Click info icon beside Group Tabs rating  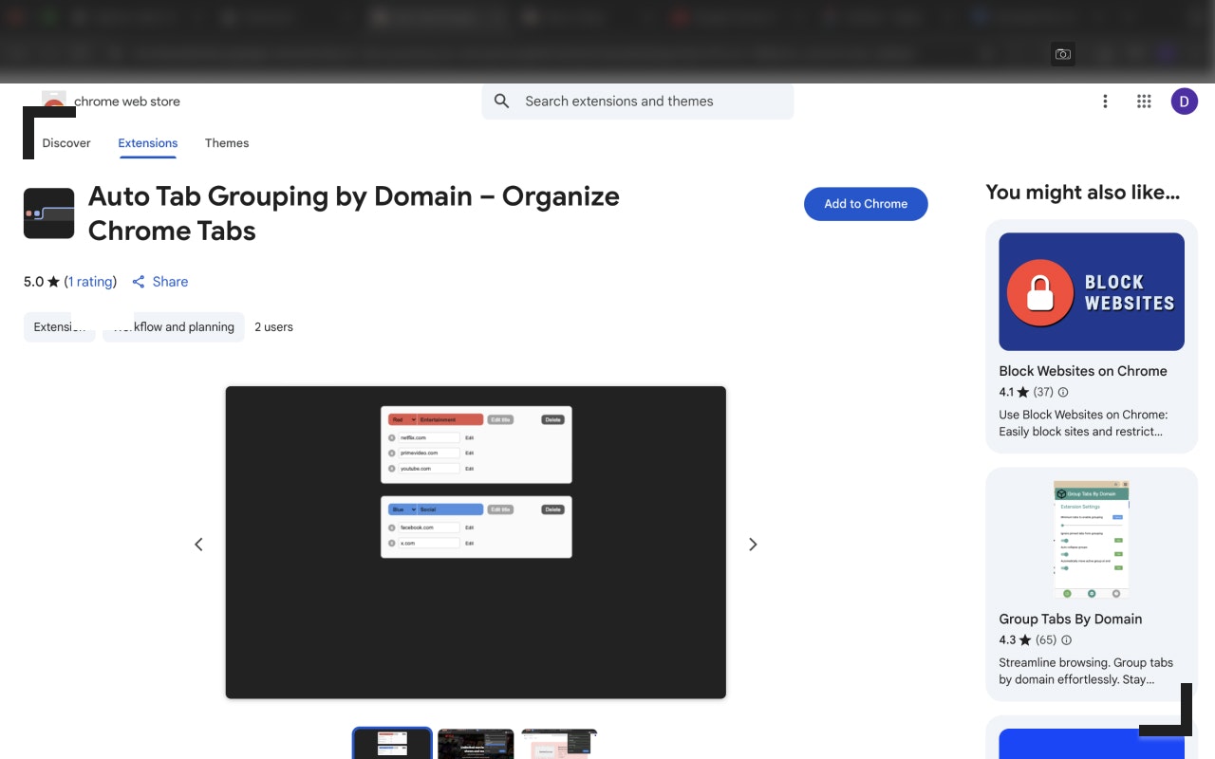point(1066,640)
